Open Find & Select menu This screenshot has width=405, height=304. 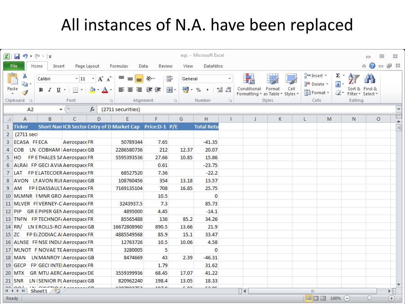[x=370, y=85]
